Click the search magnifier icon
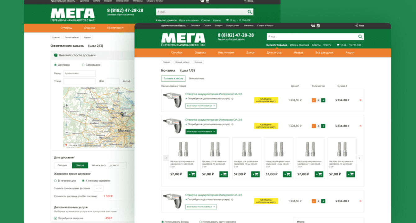This screenshot has height=223, width=416. point(360,37)
